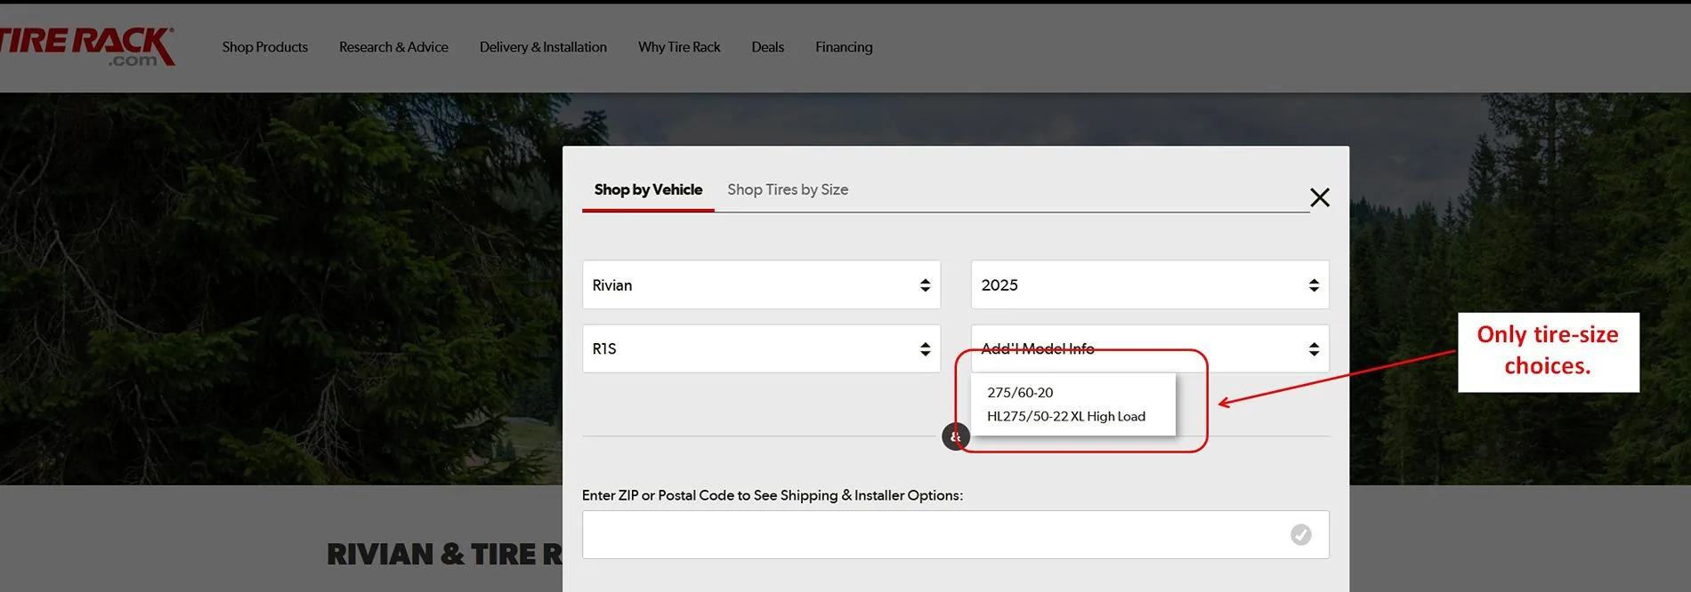This screenshot has width=1691, height=592.
Task: Select the Shop by Vehicle tab
Action: tap(648, 189)
